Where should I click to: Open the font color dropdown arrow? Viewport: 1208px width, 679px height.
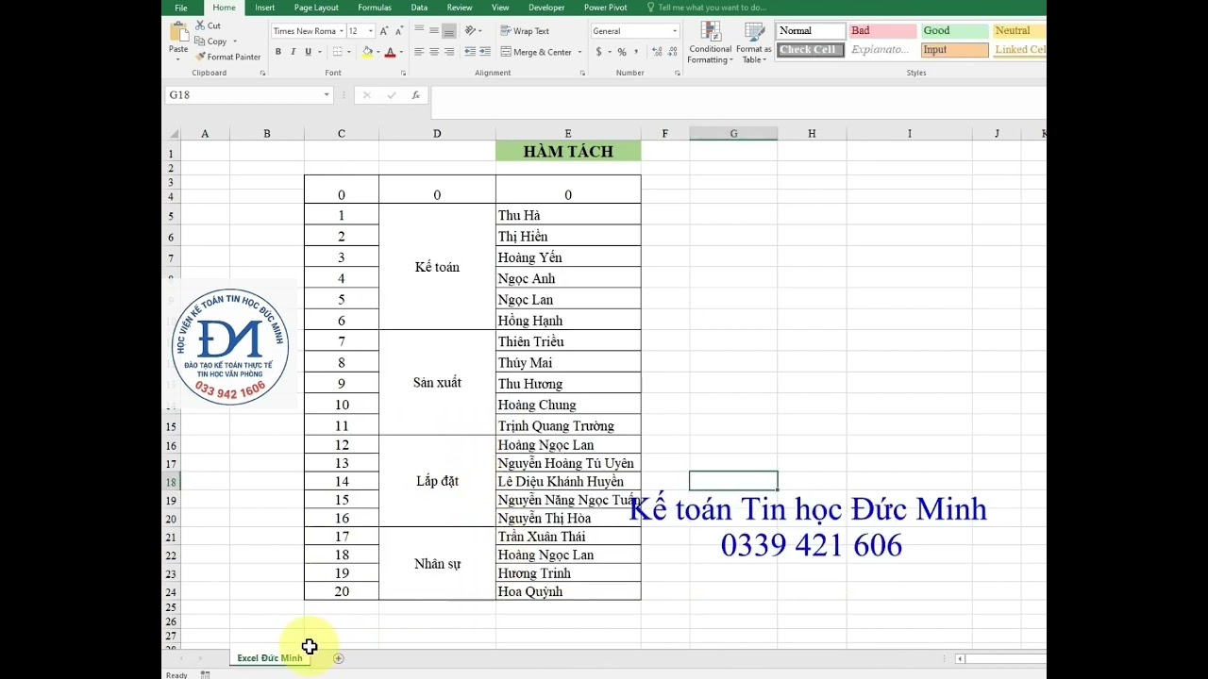click(400, 52)
